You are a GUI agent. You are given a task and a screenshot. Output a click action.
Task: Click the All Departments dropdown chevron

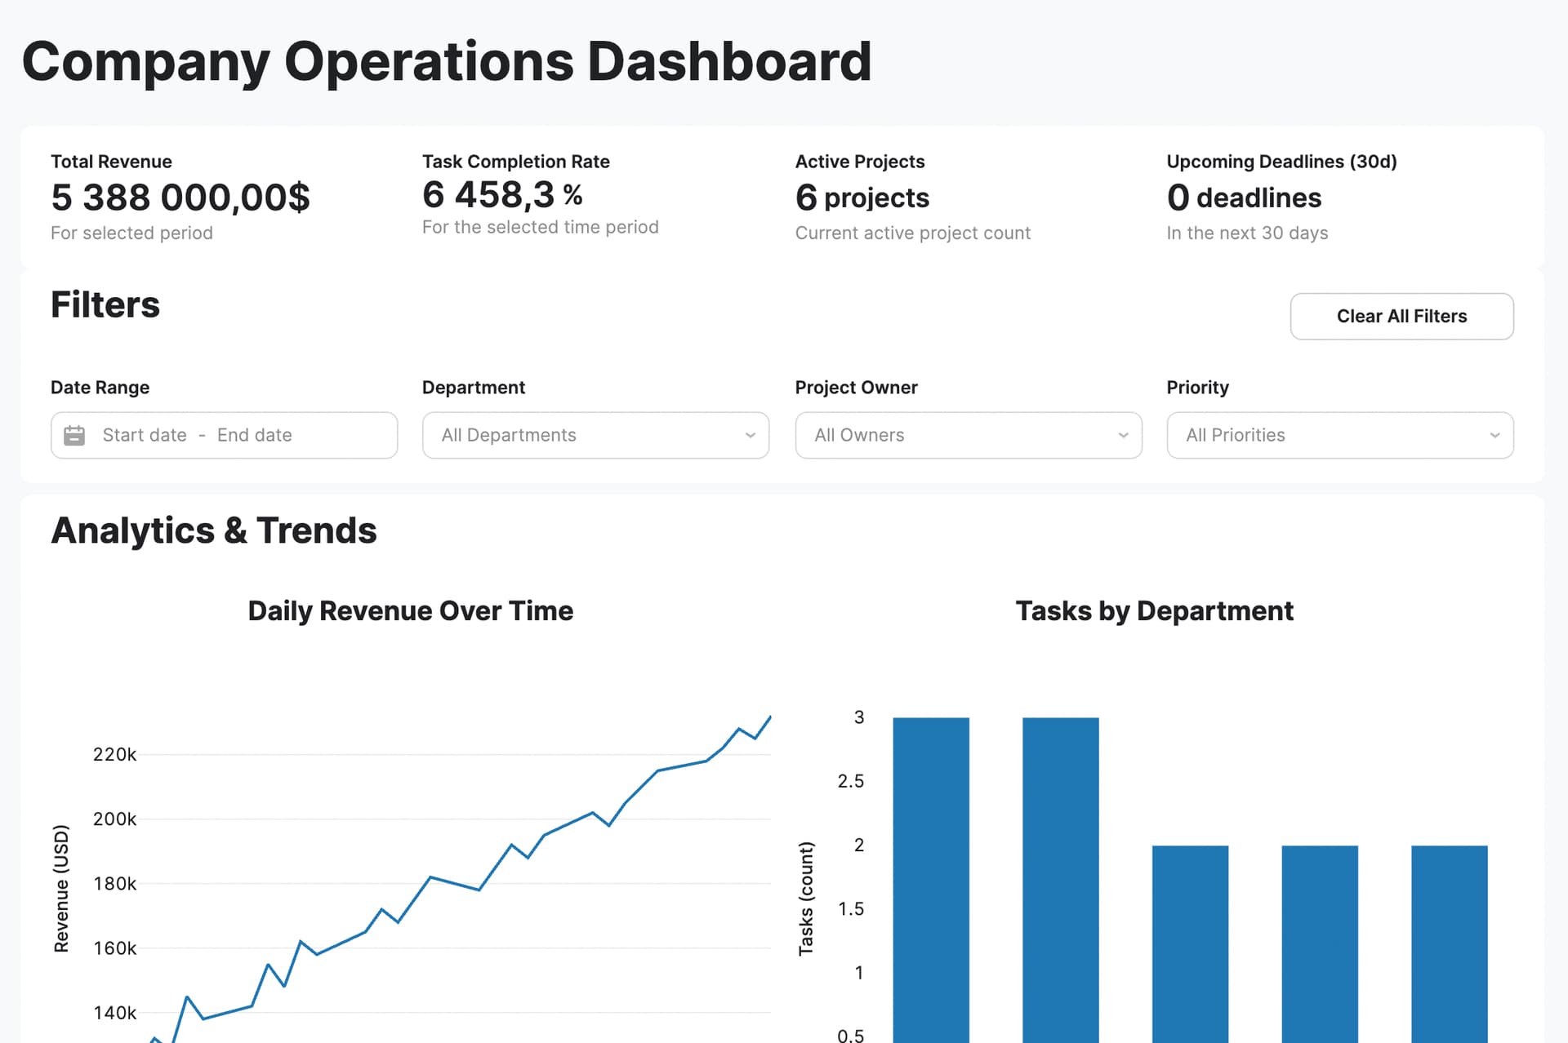click(x=750, y=435)
